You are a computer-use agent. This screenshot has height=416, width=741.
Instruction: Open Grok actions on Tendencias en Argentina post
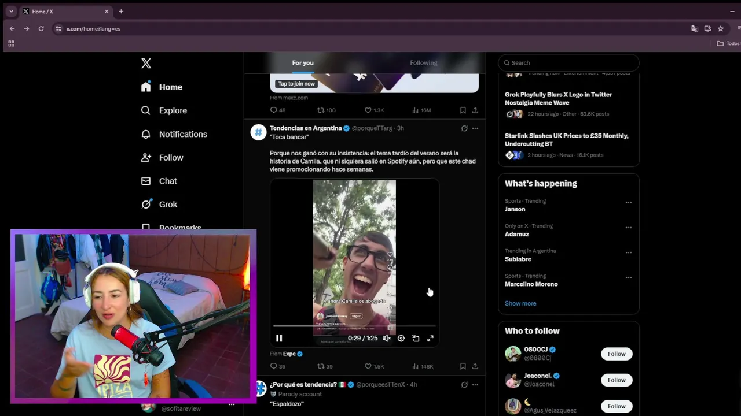[x=464, y=128]
